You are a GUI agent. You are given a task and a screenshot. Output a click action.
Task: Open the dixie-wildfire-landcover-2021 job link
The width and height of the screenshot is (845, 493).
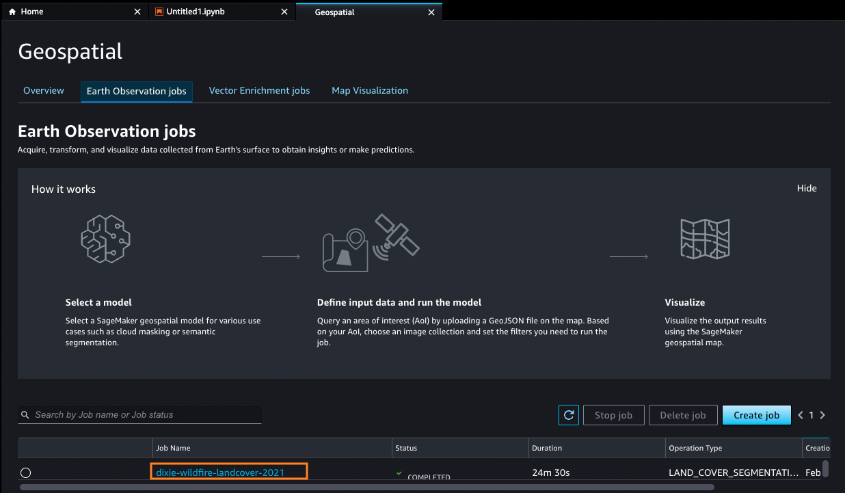[x=220, y=472]
